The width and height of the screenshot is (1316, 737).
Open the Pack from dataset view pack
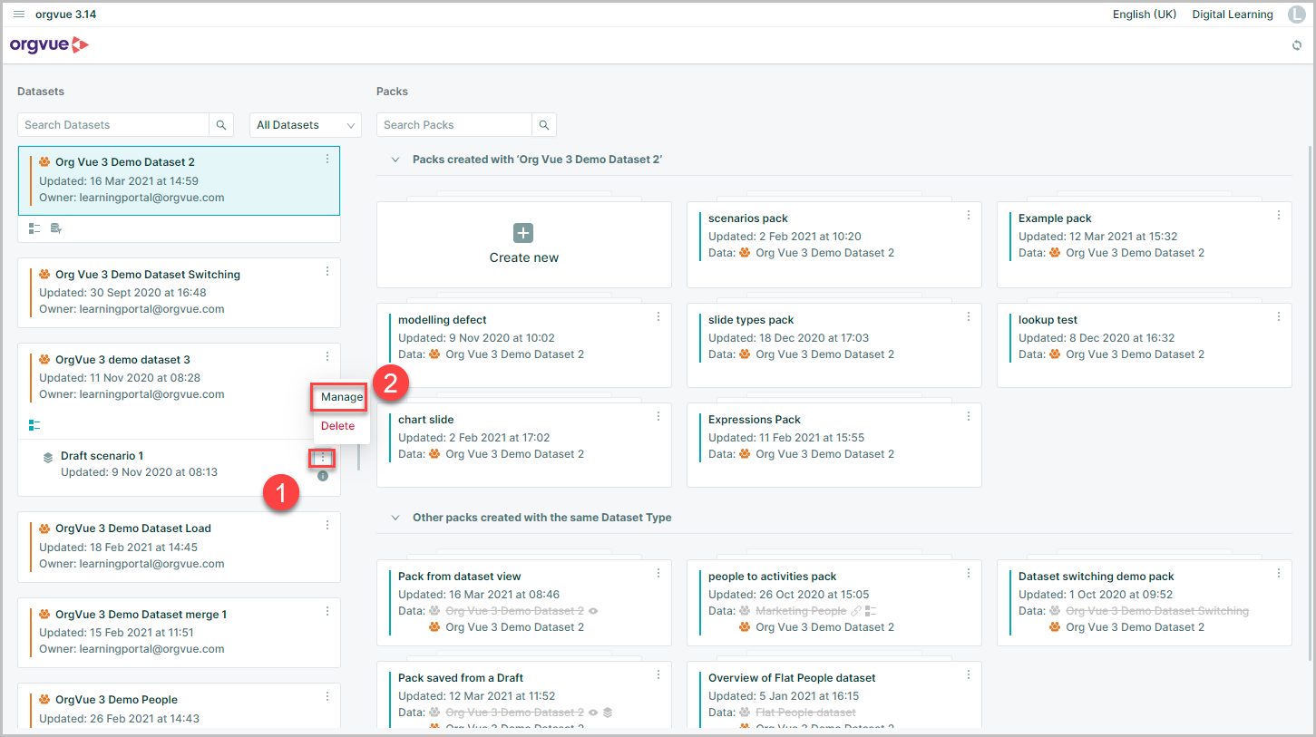(x=524, y=602)
